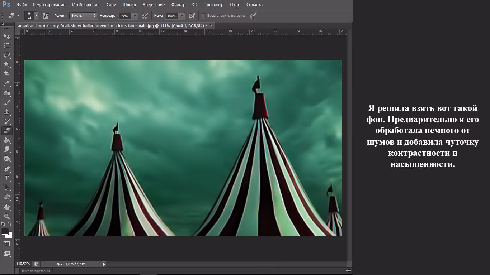490x275 pixels.
Task: Open the Brush panel toggle icon
Action: (x=46, y=16)
